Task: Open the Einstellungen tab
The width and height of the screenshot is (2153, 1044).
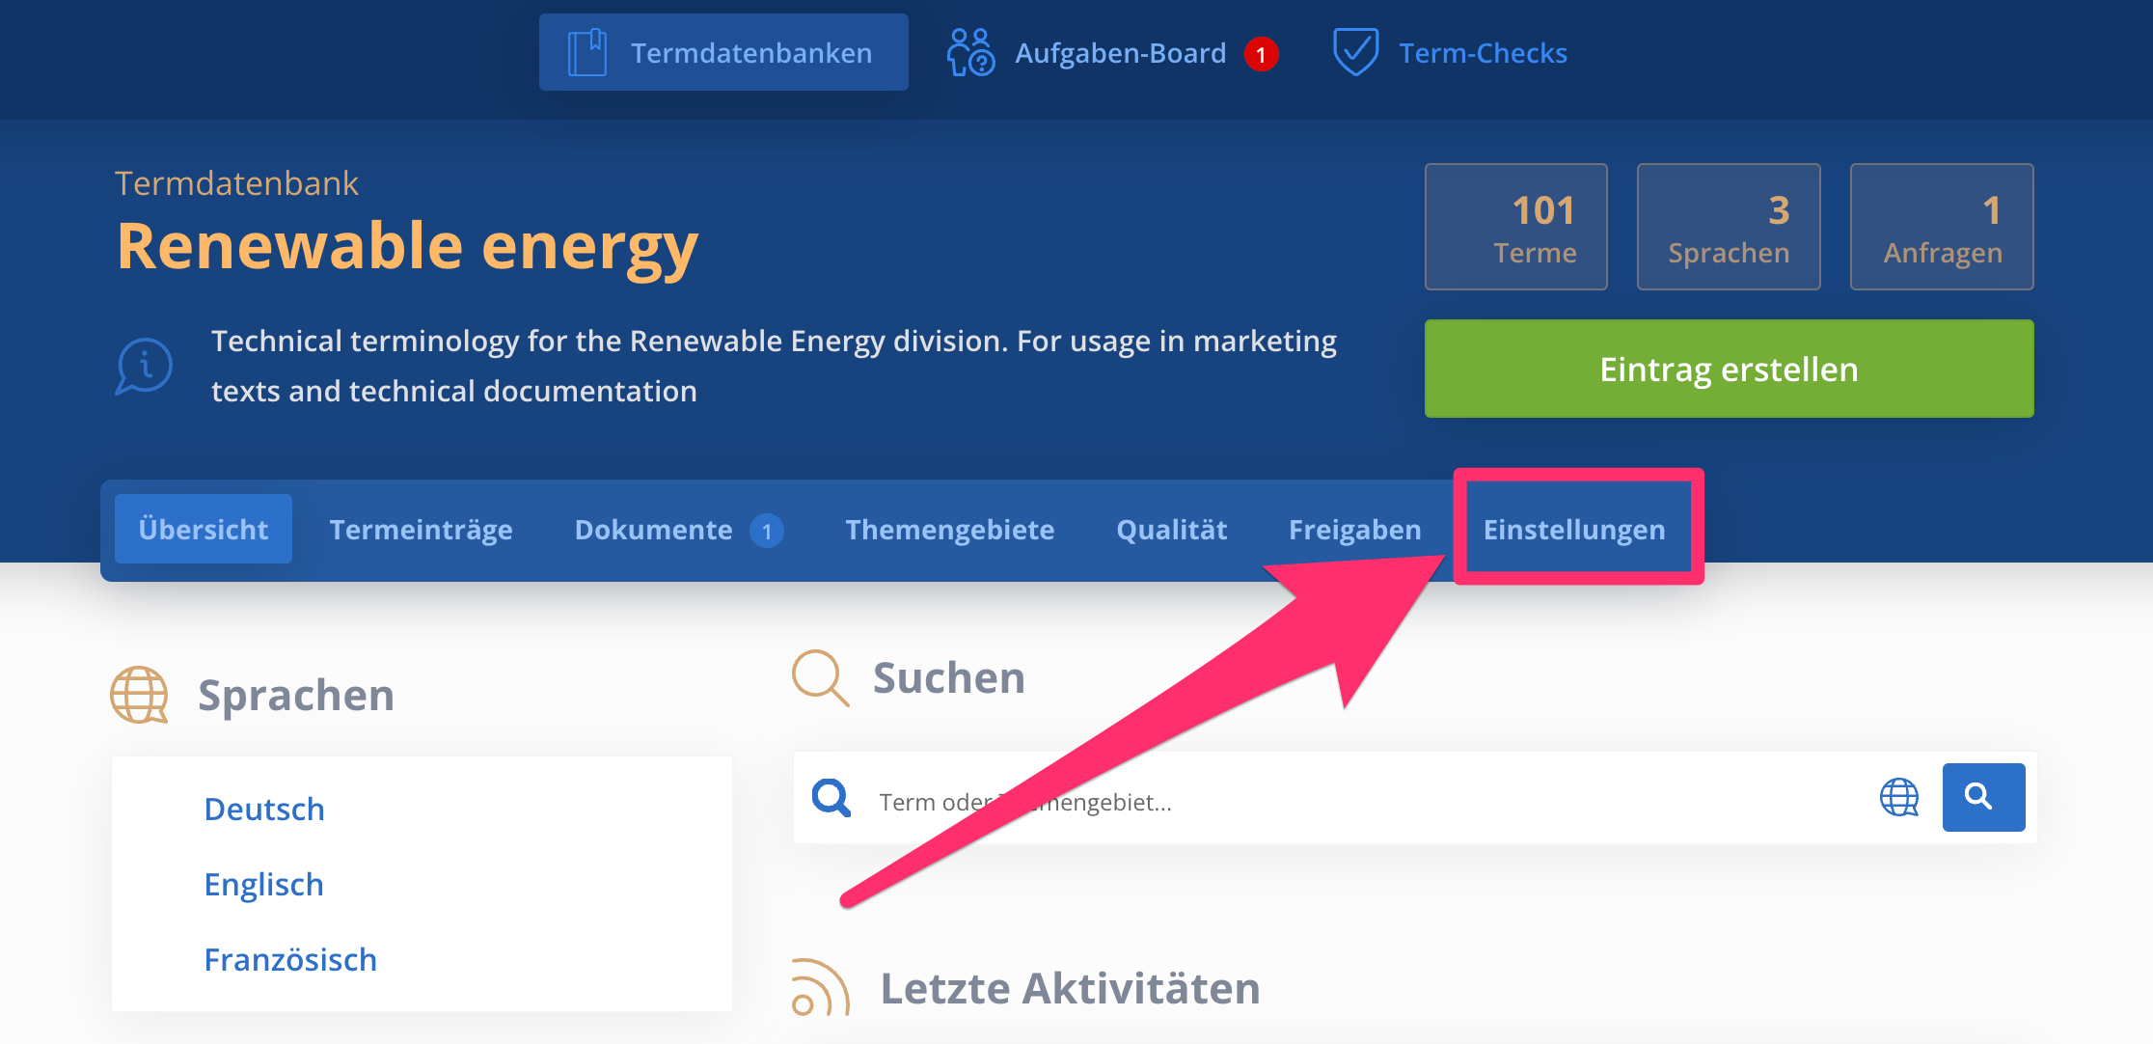Action: coord(1574,529)
